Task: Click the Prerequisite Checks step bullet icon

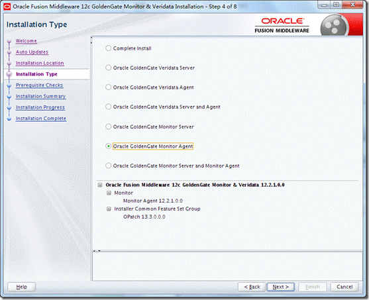Action: pos(9,86)
